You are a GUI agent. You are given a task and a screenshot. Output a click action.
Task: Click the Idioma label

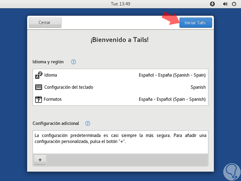pos(51,75)
